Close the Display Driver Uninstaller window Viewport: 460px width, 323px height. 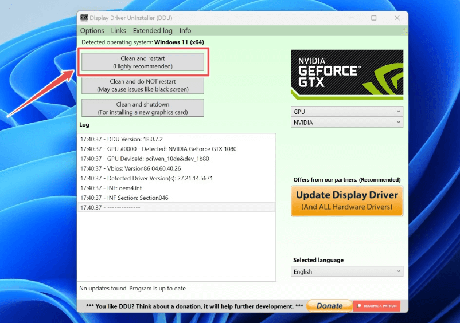[x=396, y=18]
